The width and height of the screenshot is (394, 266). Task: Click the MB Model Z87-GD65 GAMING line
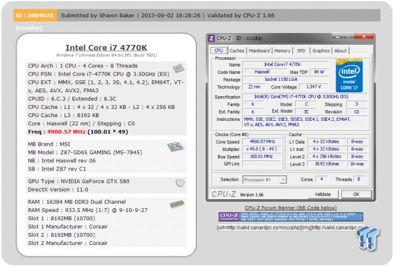pos(85,153)
